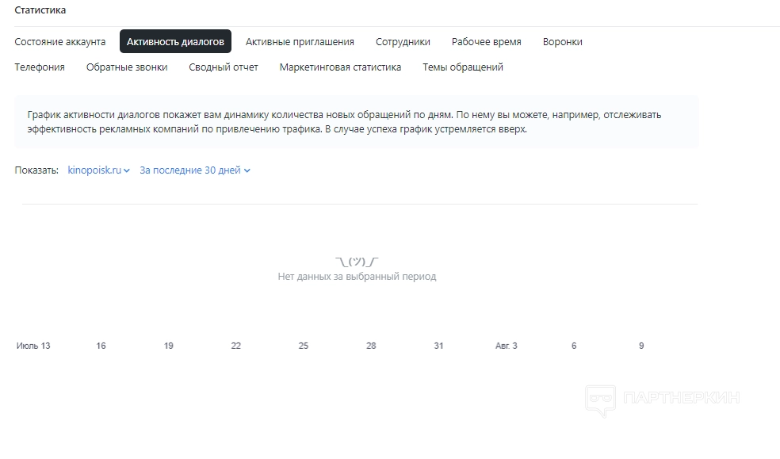The height and width of the screenshot is (459, 780).
Task: View the Сводный отчет tab
Action: [224, 67]
